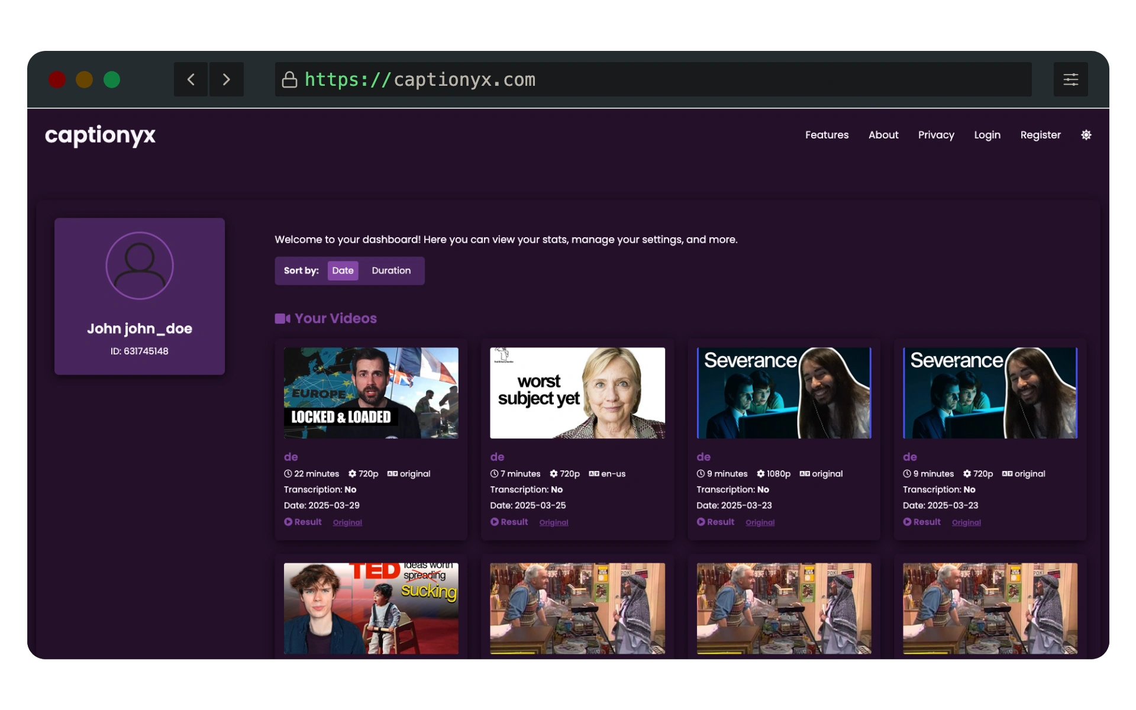Click the captionyx logo

click(100, 135)
